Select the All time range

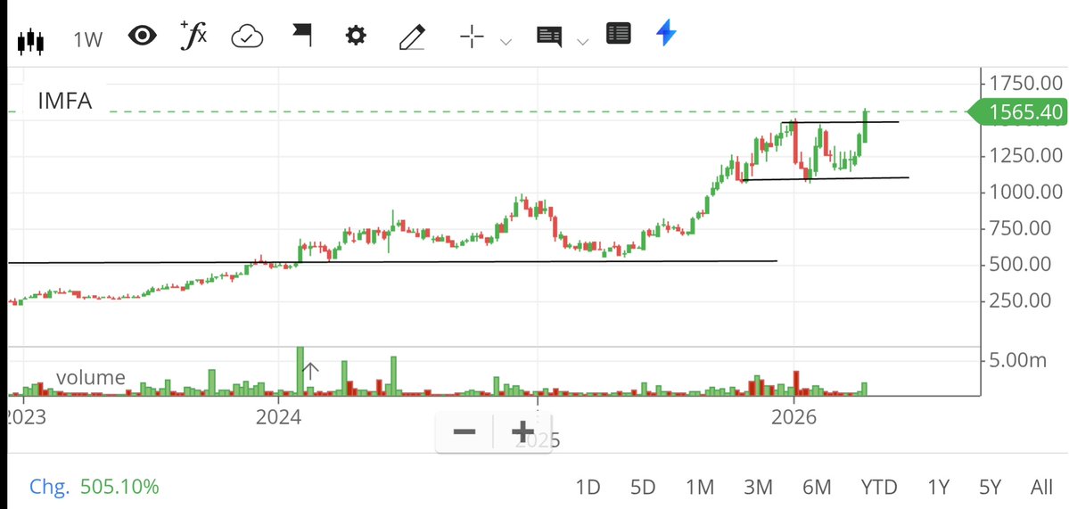tap(1041, 488)
